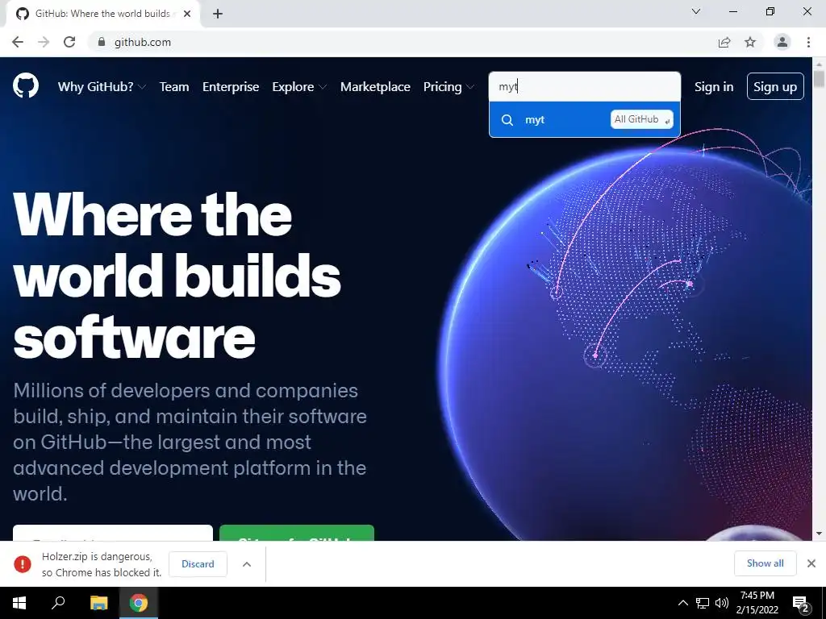
Task: Open Windows Start menu
Action: (19, 603)
